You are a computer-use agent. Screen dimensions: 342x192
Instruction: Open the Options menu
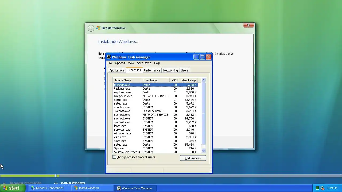120,63
